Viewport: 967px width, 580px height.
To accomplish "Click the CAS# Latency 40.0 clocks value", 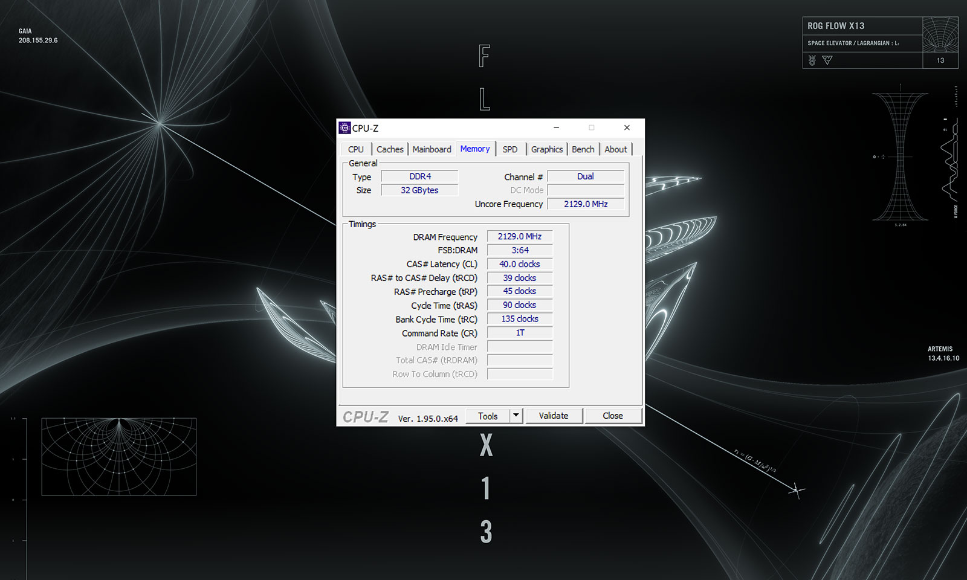I will click(520, 264).
